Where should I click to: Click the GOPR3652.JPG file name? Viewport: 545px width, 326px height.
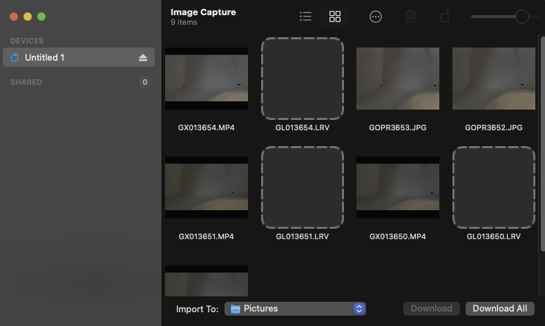coord(494,128)
